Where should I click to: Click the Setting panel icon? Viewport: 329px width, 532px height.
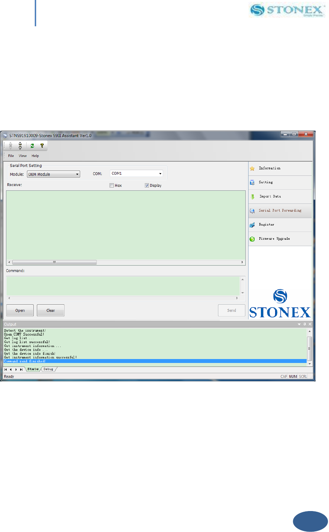(x=252, y=183)
